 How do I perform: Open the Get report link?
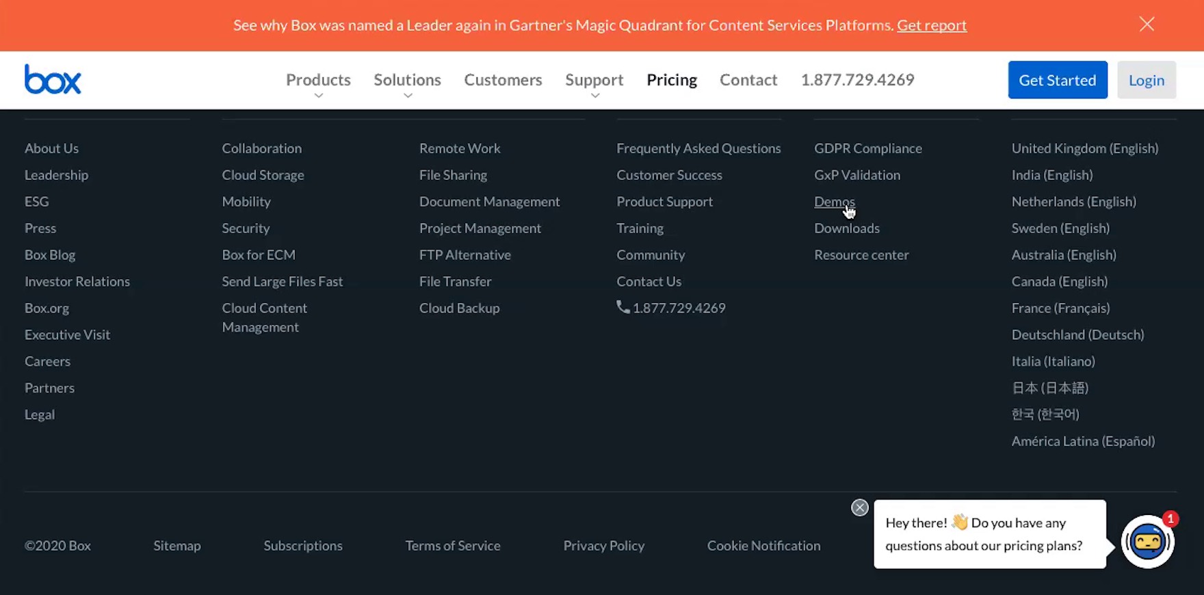[x=931, y=25]
